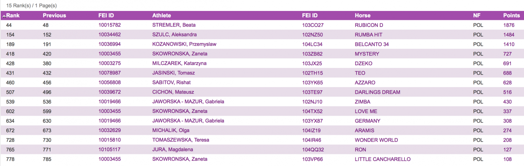Image resolution: width=524 pixels, height=166 pixels.
Task: Open athlete STREMLER, Beata
Action: tap(174, 25)
